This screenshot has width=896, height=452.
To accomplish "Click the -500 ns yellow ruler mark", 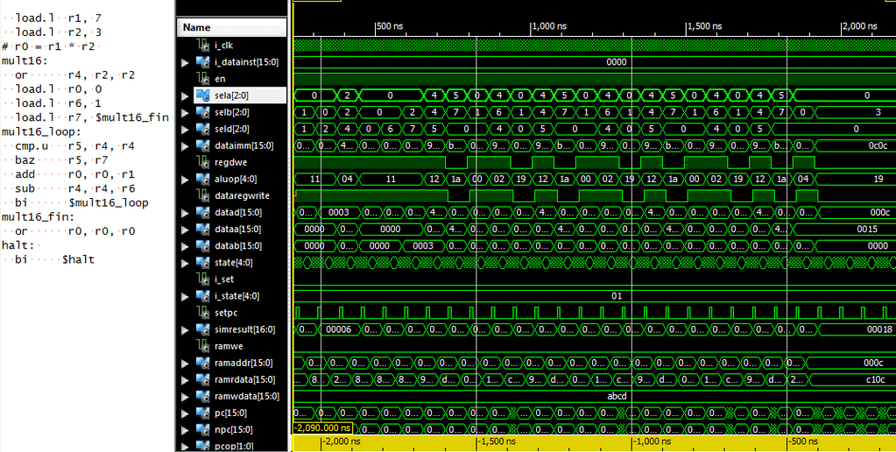I will coord(803,441).
